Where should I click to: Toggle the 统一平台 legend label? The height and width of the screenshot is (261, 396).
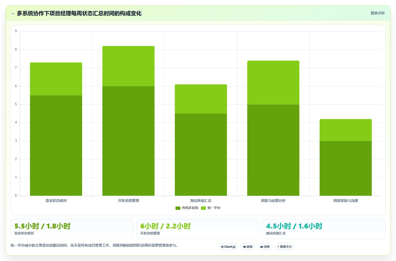pos(214,208)
